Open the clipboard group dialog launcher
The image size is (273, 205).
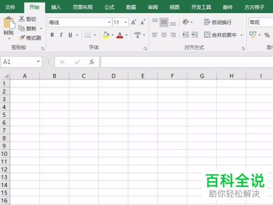pyautogui.click(x=43, y=49)
